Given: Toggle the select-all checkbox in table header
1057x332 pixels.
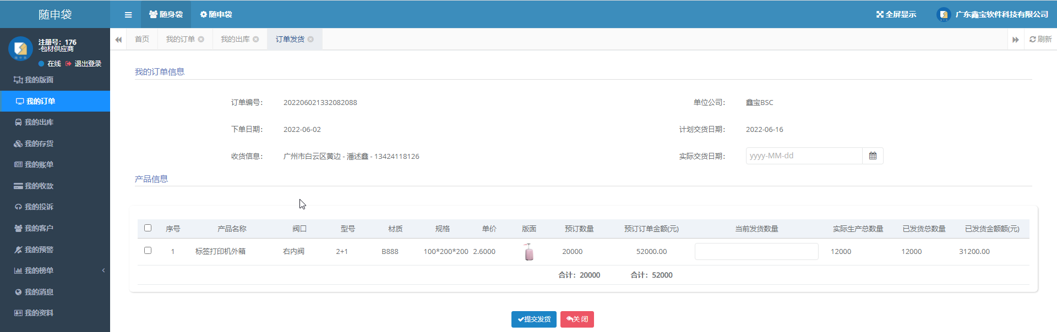Looking at the screenshot, I should click(148, 228).
